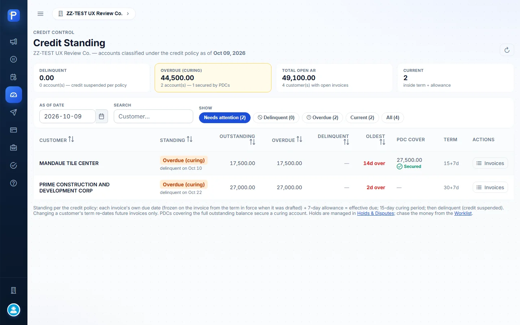Screen dimensions: 520x325
Task: Select the highlighted gauge icon in sidebar
Action: click(14, 95)
